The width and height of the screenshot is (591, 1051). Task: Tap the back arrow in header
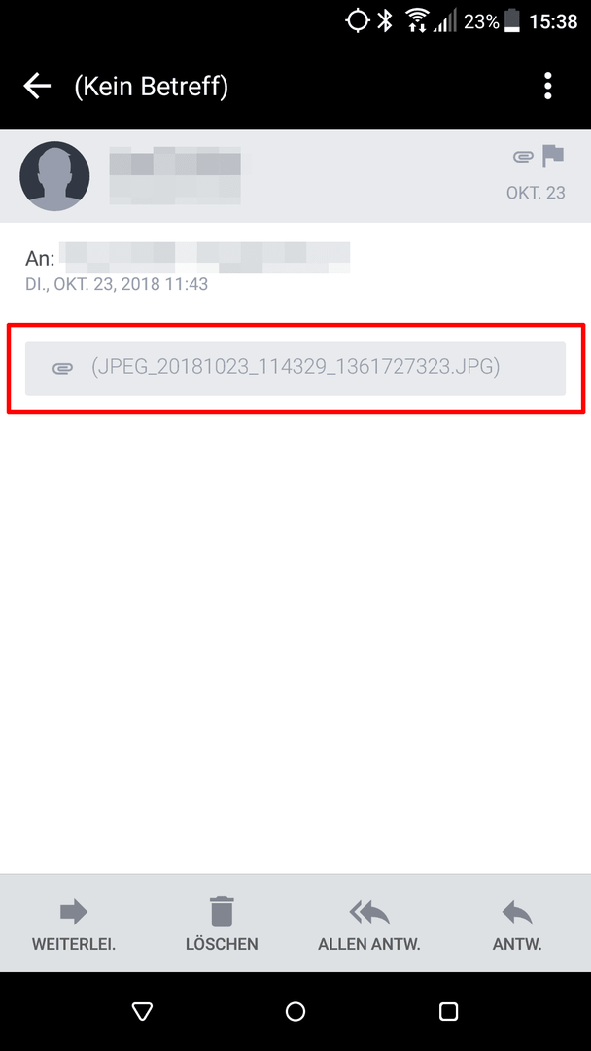[x=38, y=86]
